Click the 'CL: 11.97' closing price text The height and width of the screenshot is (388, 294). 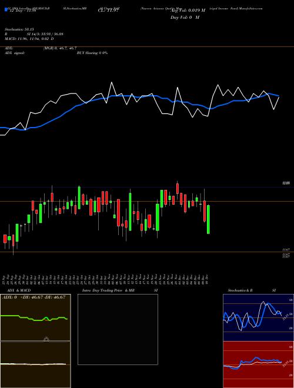pyautogui.click(x=109, y=11)
